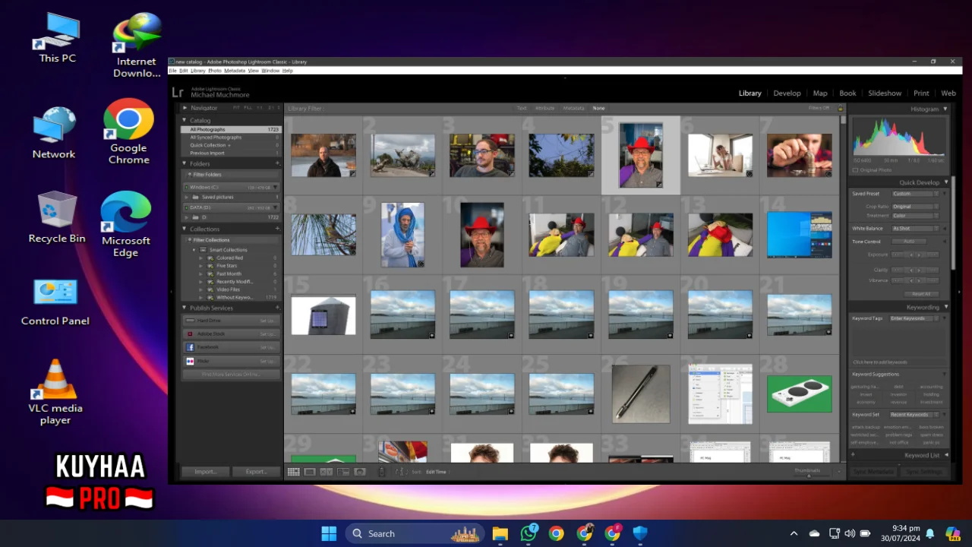Click the Sync Settings button
Screen dimensions: 972x547
(x=924, y=472)
